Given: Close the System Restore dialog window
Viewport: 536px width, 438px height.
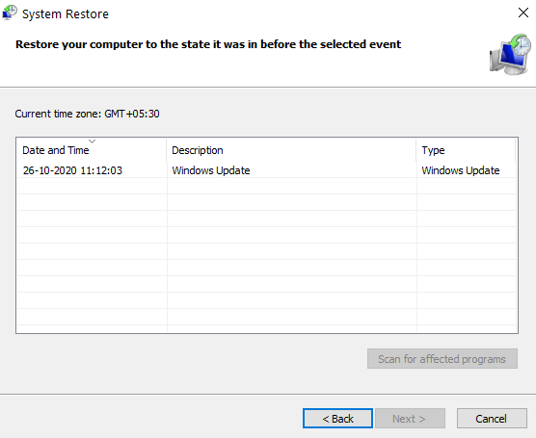Looking at the screenshot, I should (523, 13).
